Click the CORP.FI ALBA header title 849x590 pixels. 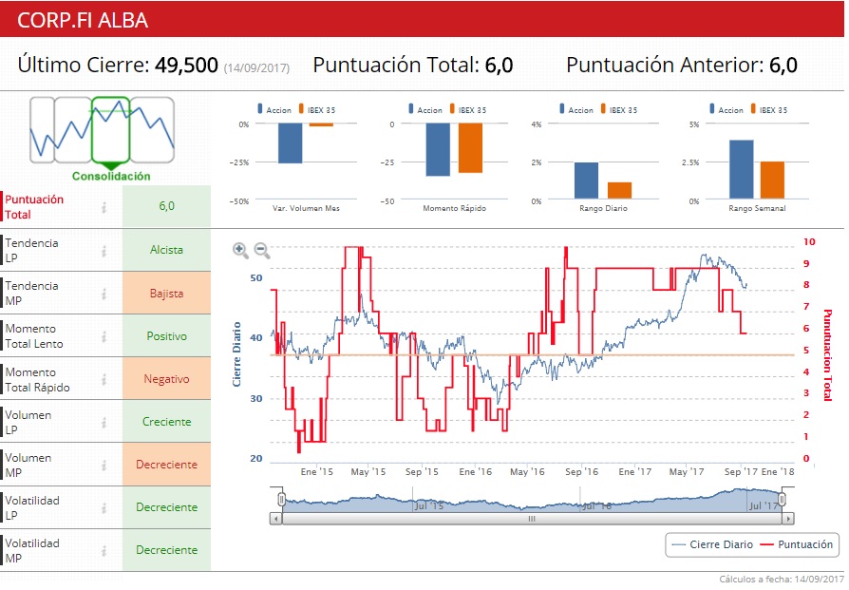point(83,20)
